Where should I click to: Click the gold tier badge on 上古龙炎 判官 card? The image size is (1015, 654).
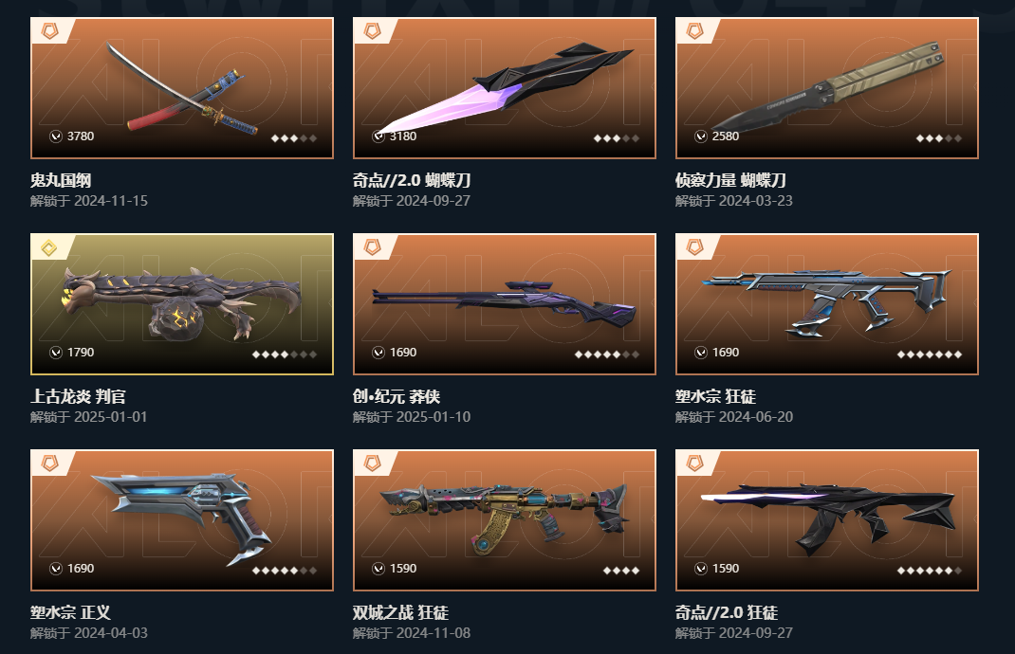click(x=50, y=247)
